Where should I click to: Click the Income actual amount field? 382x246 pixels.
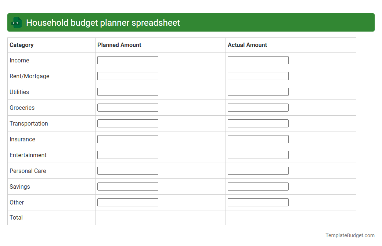coord(258,60)
